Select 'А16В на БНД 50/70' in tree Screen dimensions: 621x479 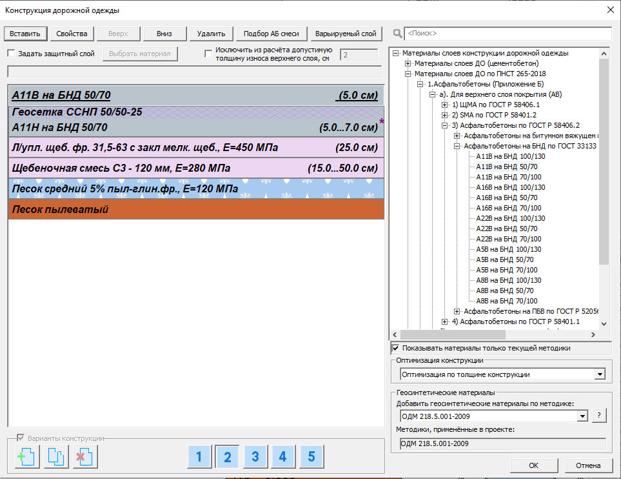pos(506,198)
